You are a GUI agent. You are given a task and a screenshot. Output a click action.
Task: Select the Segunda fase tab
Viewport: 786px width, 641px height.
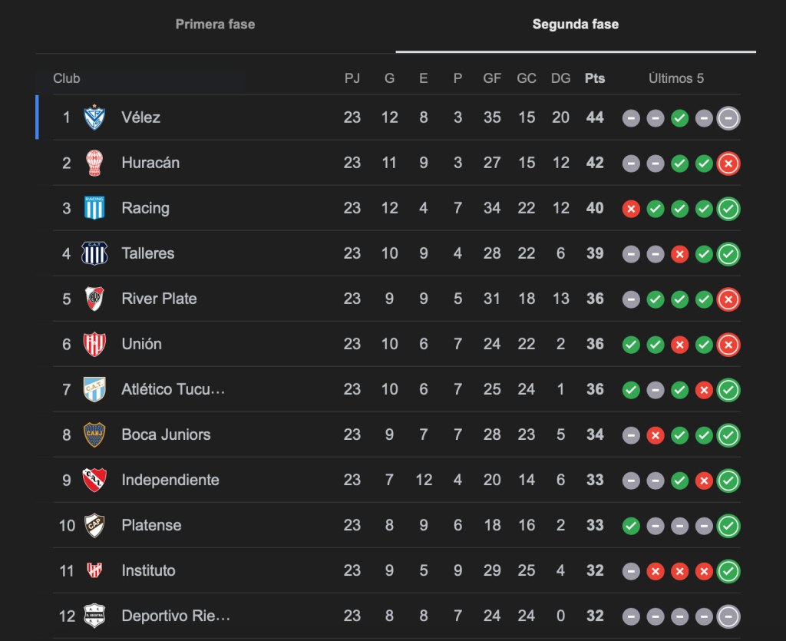(576, 25)
